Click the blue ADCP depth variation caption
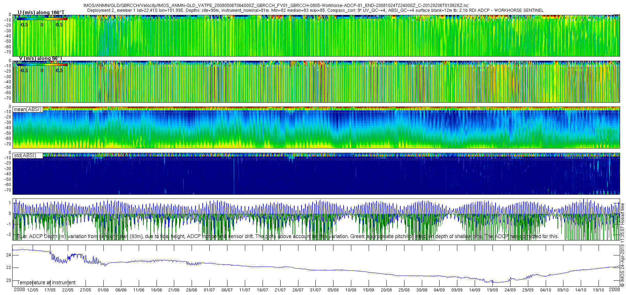The width and height of the screenshot is (626, 295). point(287,236)
